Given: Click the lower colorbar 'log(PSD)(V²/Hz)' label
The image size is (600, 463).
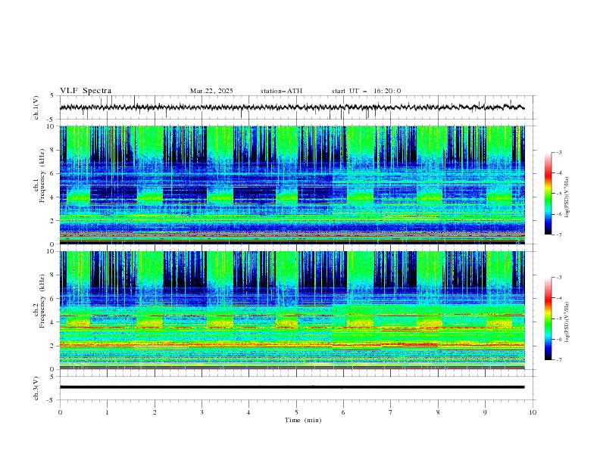Looking at the screenshot, I should pos(567,322).
